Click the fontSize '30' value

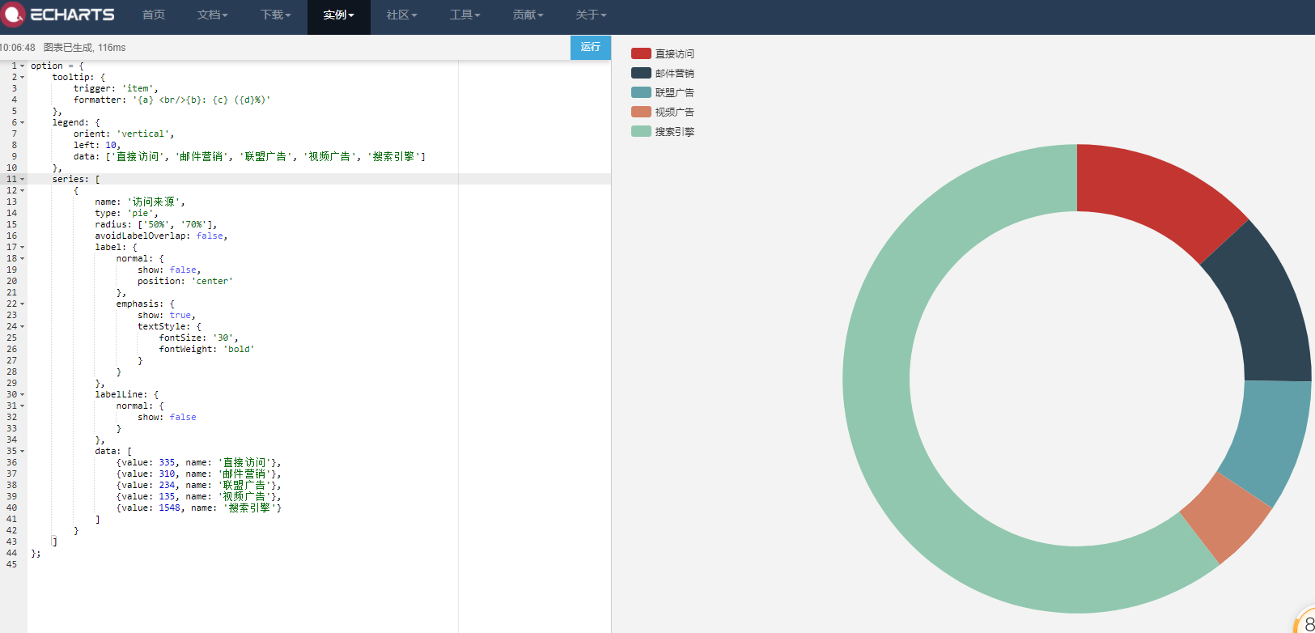click(x=223, y=338)
